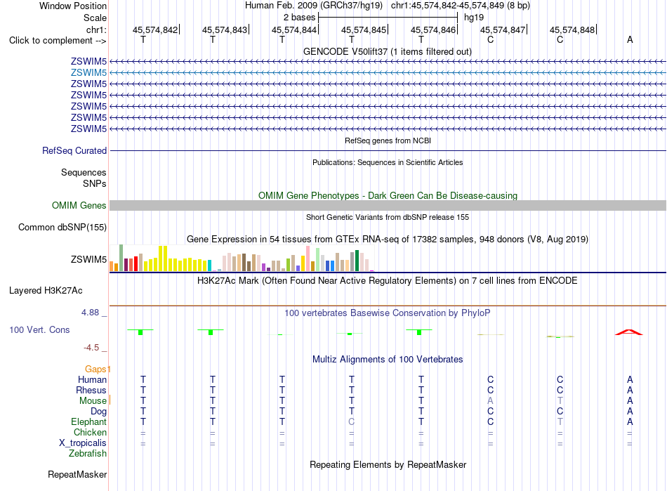
Task: Click the -4.5 conservation scale value
Action: [x=91, y=348]
